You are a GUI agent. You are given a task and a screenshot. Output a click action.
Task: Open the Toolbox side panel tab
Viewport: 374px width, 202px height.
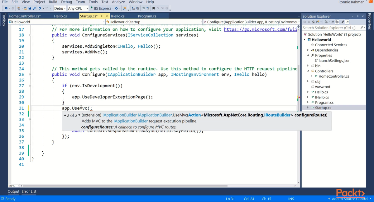pos(3,20)
